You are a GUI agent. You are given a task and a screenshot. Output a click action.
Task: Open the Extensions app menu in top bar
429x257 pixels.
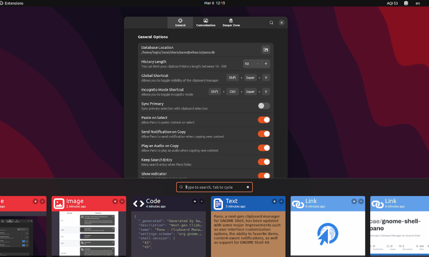pyautogui.click(x=12, y=3)
